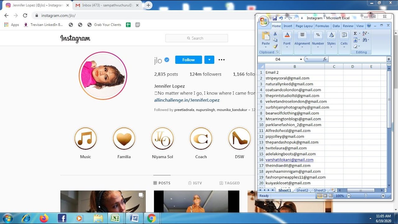398x224 pixels.
Task: Expand the Font group
Action: [287, 42]
